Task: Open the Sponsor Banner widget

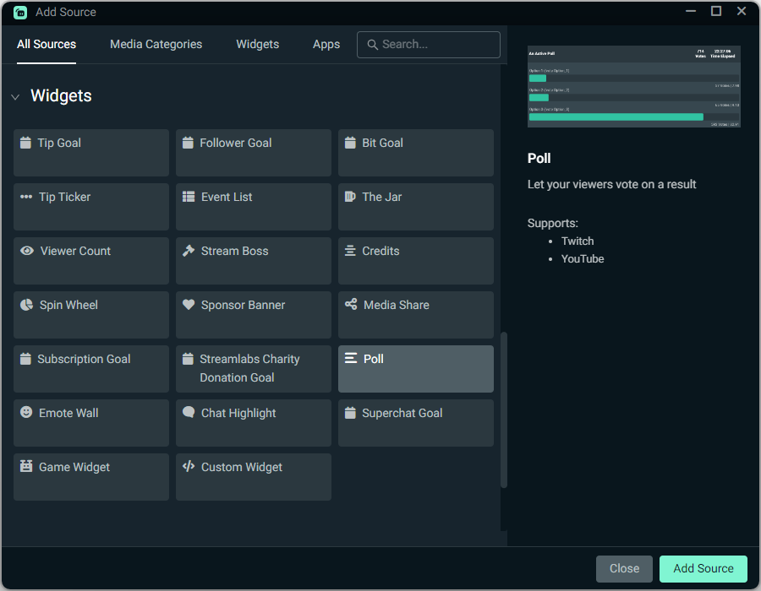Action: click(x=253, y=315)
